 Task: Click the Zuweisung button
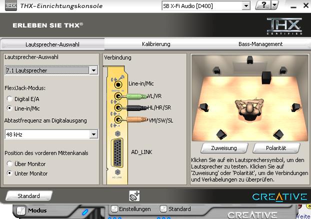tap(224, 148)
